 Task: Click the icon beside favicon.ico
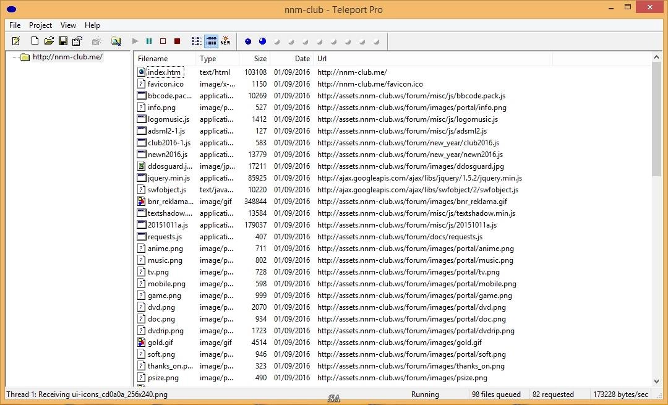coord(142,84)
